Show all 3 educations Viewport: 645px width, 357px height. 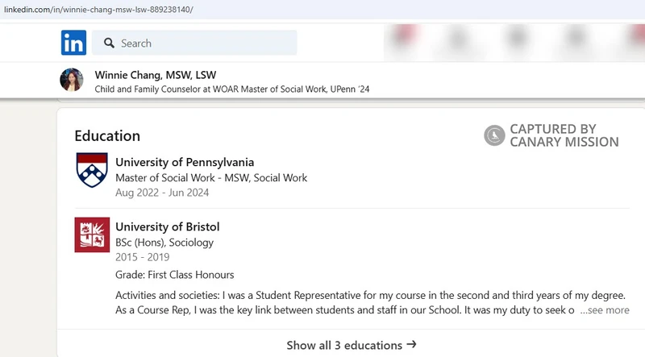tap(352, 345)
